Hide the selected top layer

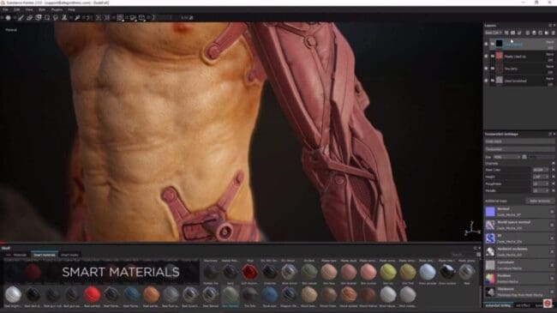point(487,44)
